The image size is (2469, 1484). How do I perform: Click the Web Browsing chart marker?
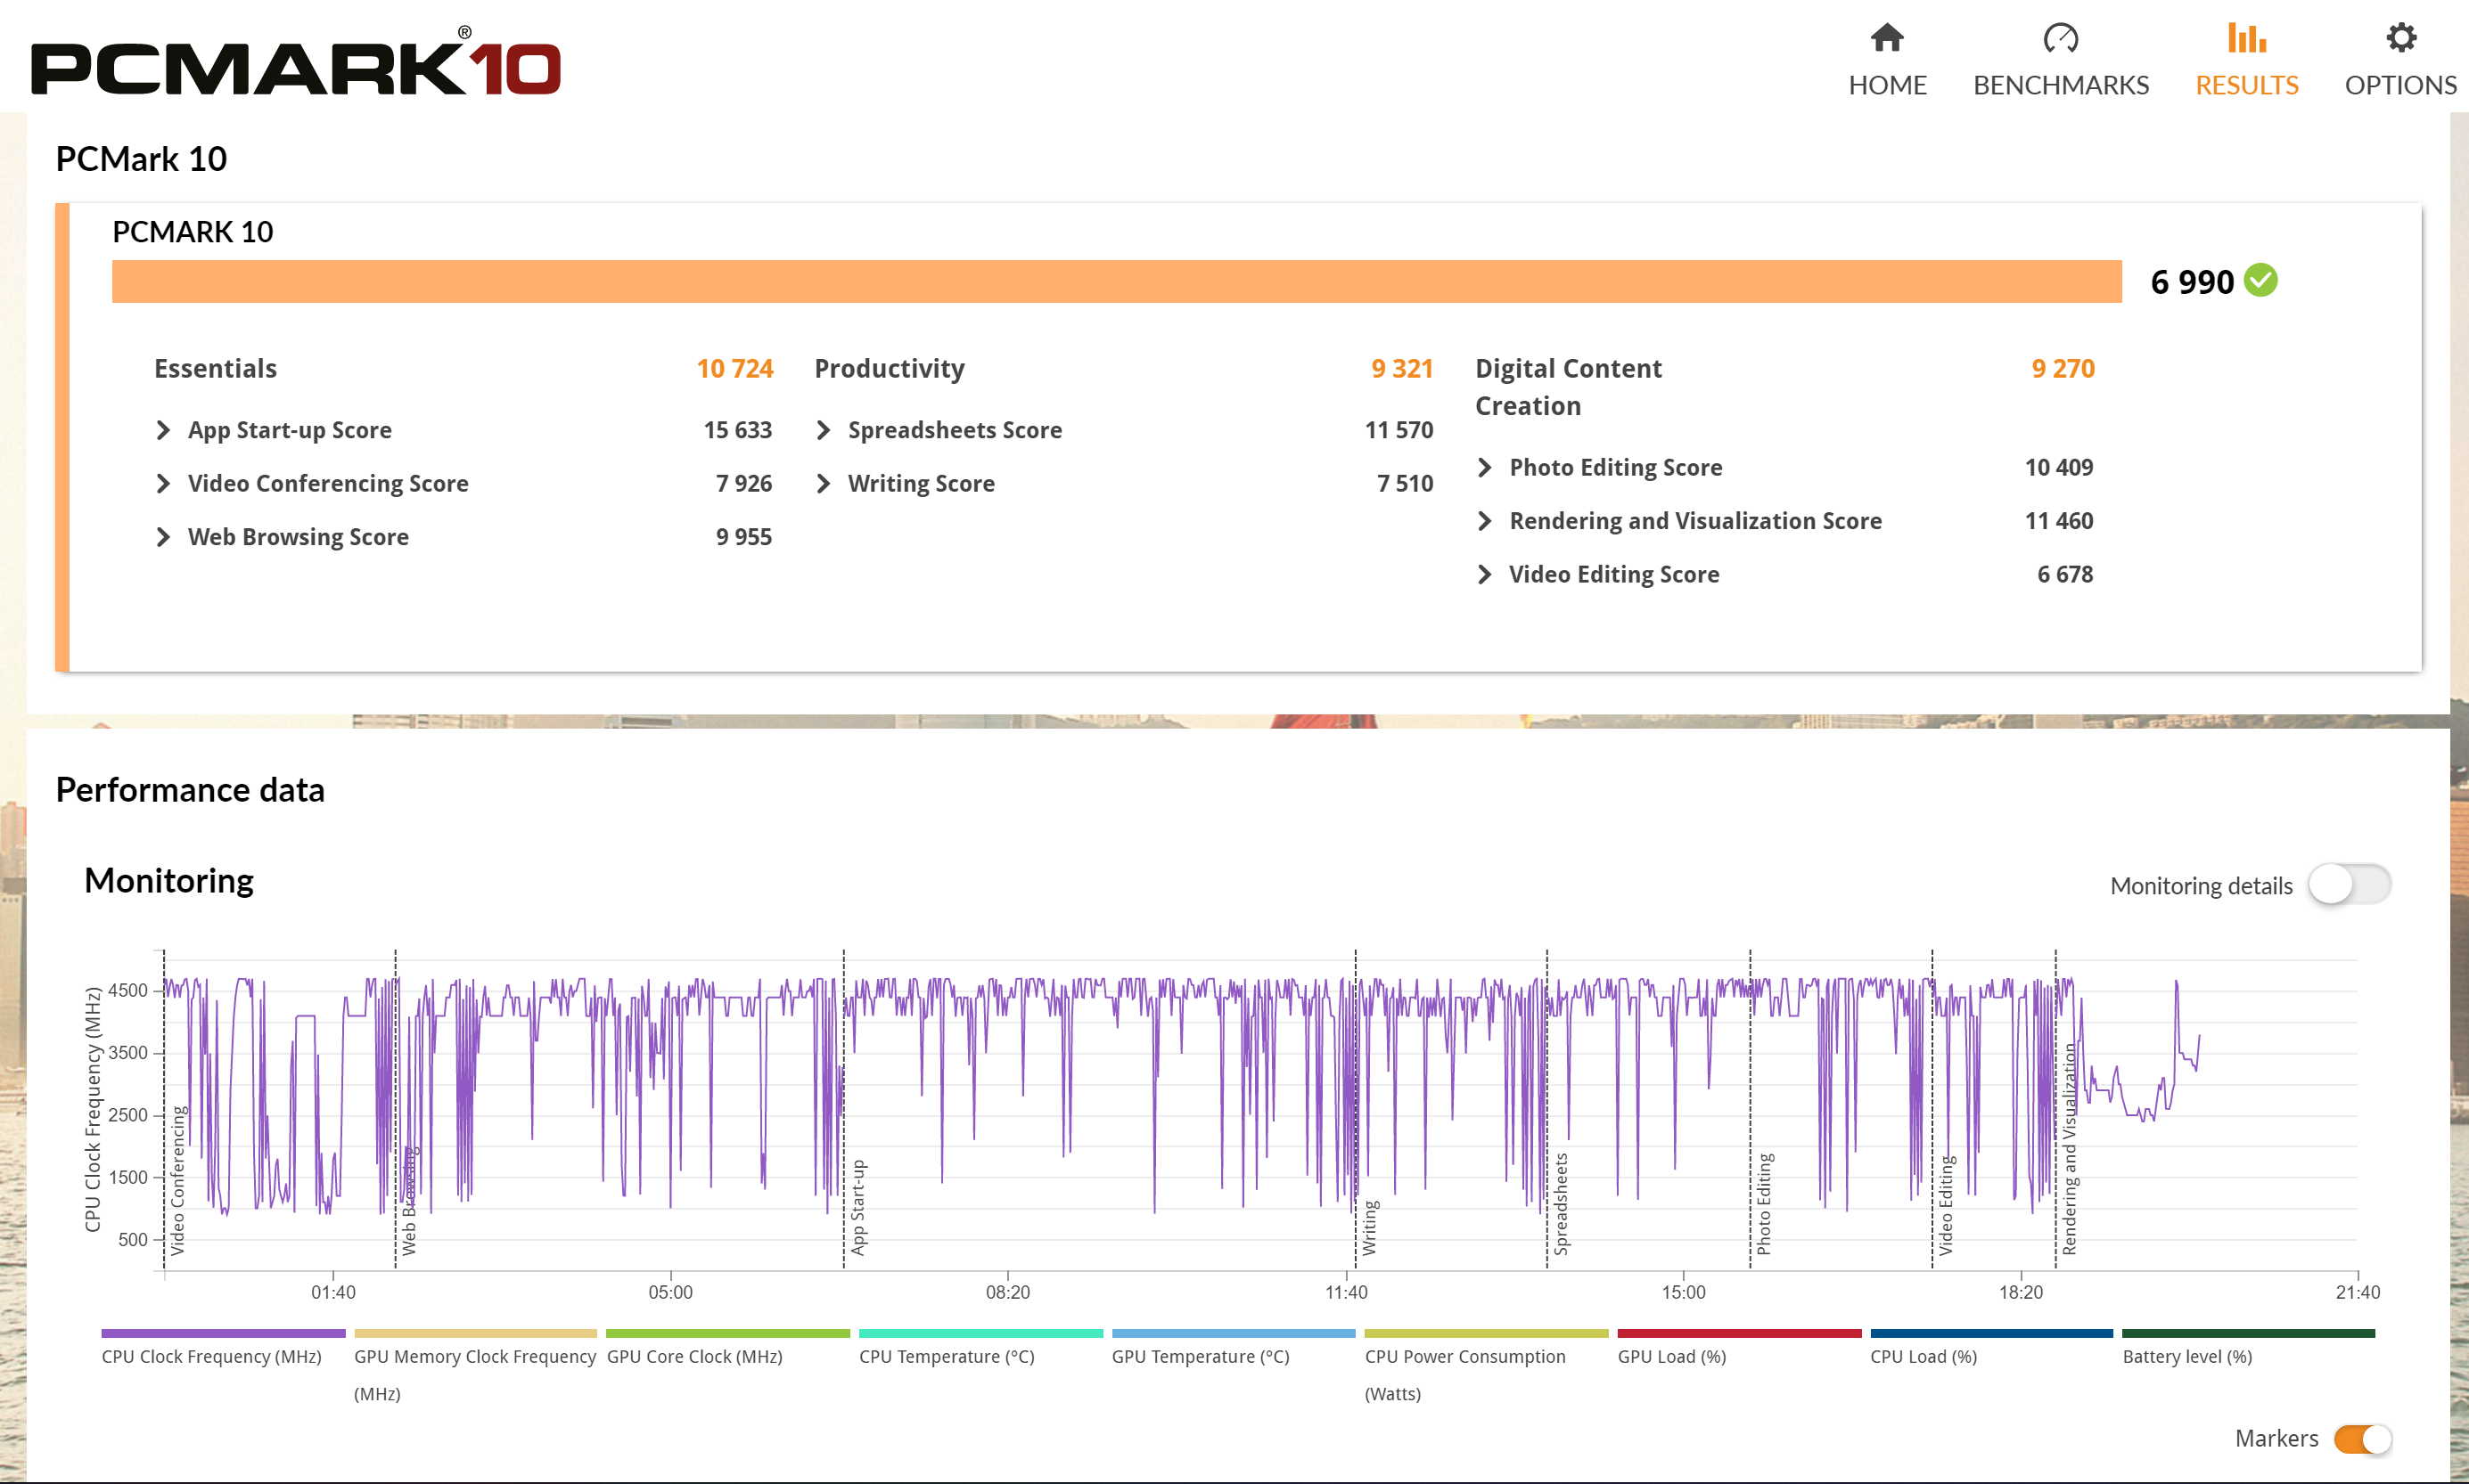(x=408, y=1200)
